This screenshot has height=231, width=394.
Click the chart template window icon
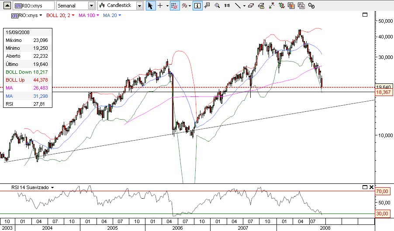coord(291,6)
